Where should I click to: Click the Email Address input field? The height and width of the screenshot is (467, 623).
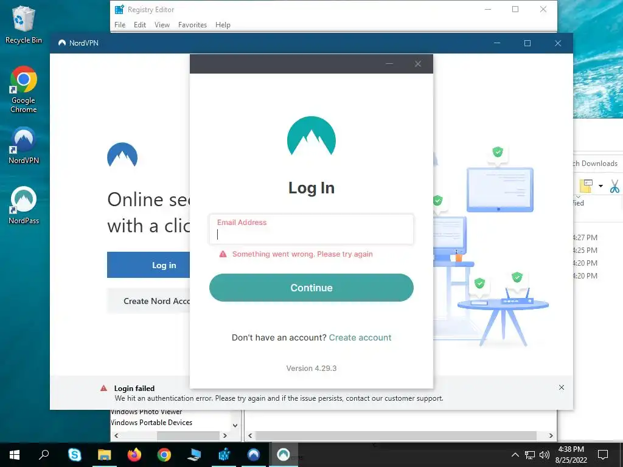pyautogui.click(x=311, y=229)
